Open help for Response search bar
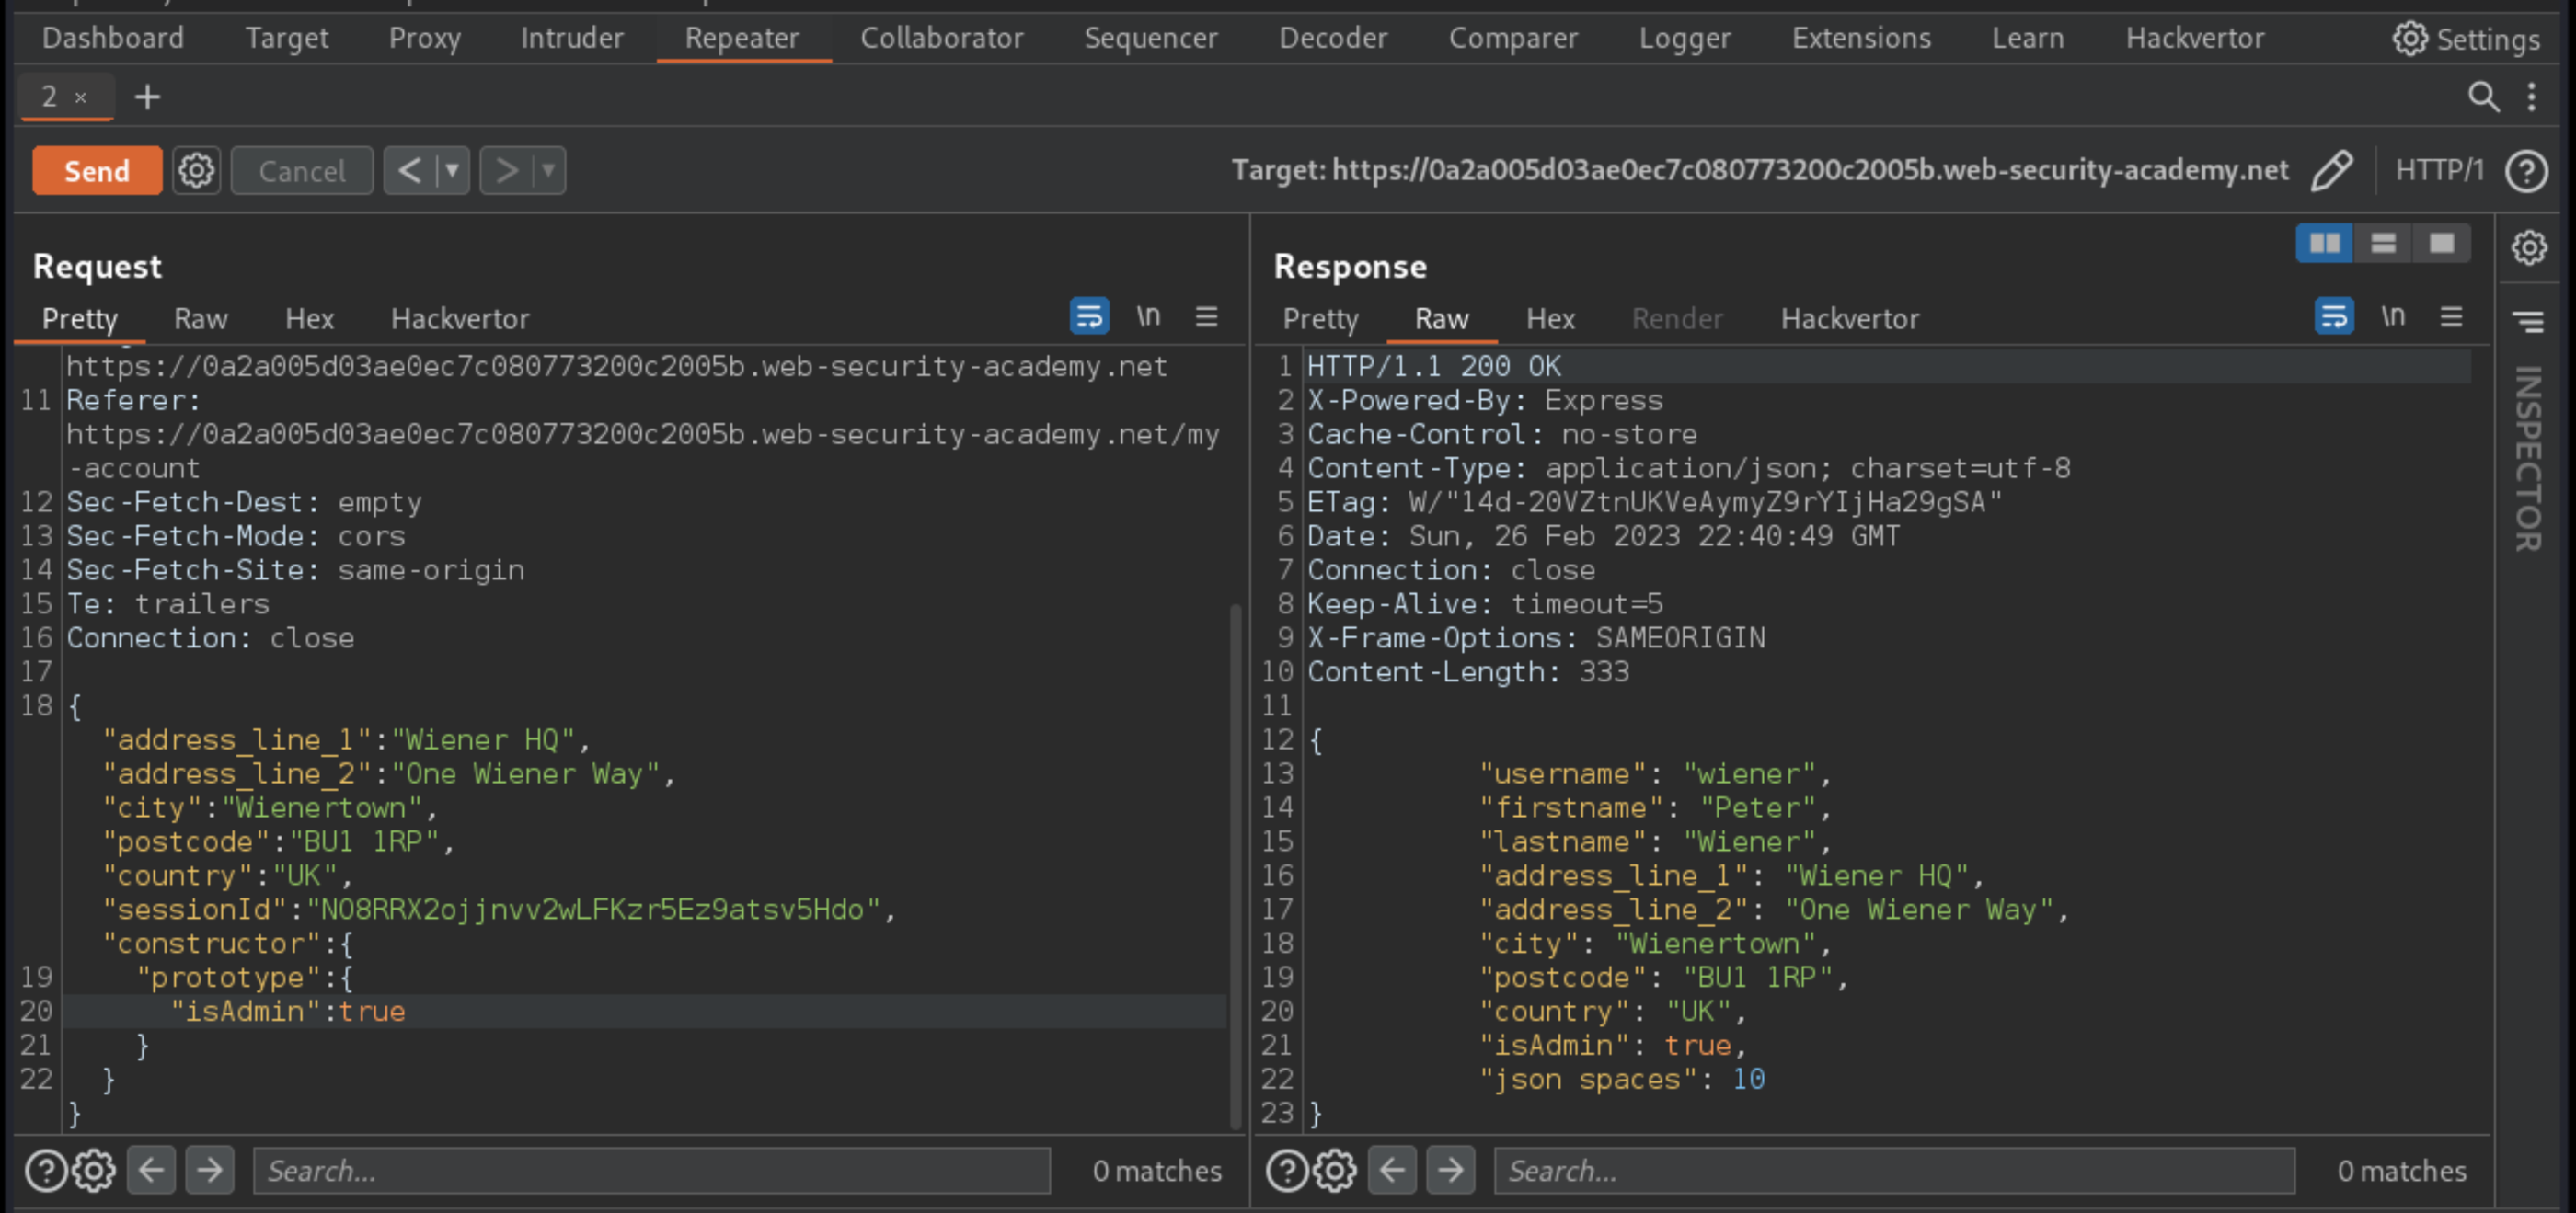This screenshot has height=1213, width=2576. (1287, 1170)
